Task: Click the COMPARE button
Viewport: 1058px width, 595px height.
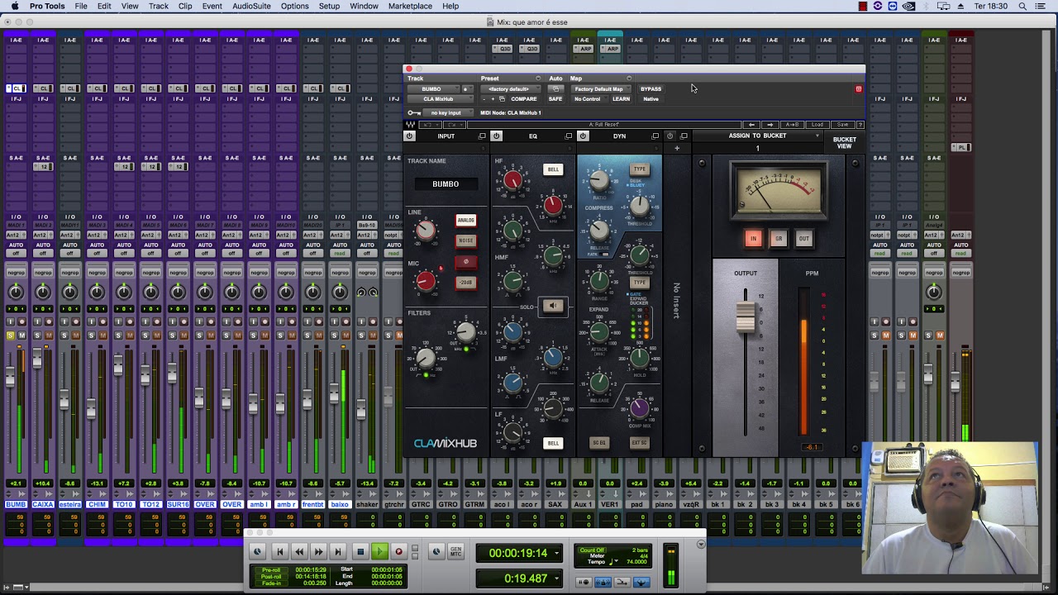Action: click(523, 99)
